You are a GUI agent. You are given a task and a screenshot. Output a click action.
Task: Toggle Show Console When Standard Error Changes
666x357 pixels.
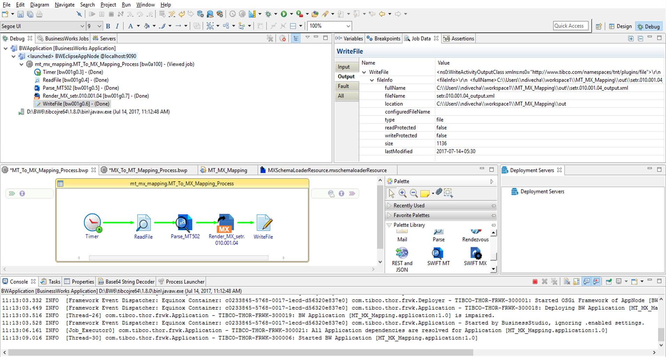coord(596,281)
